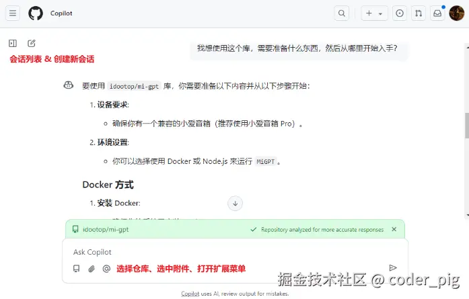Open the user avatar menu
The height and width of the screenshot is (299, 469).
pos(457,13)
